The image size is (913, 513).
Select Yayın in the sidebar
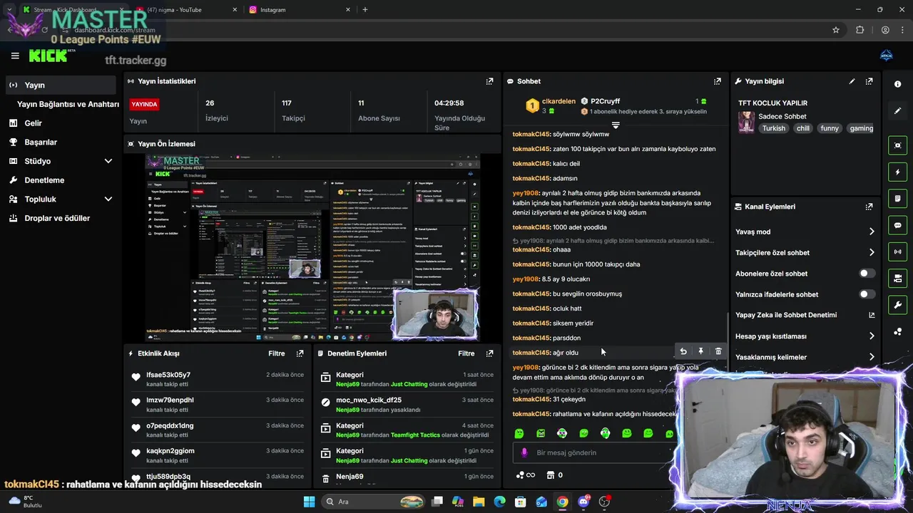coord(61,85)
